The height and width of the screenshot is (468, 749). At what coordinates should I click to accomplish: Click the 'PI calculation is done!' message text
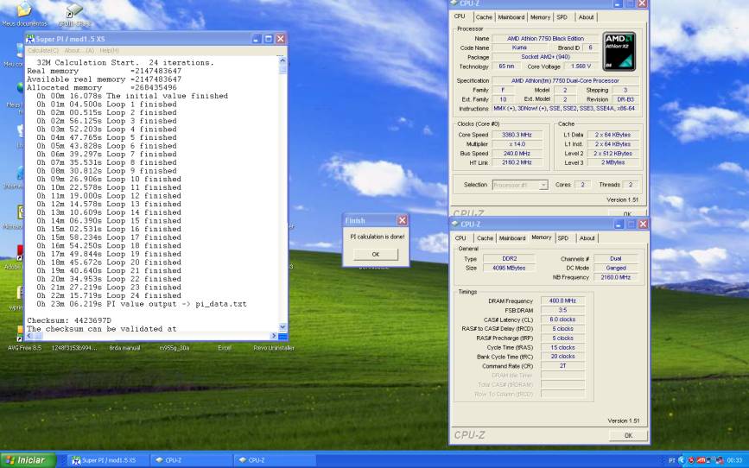377,237
